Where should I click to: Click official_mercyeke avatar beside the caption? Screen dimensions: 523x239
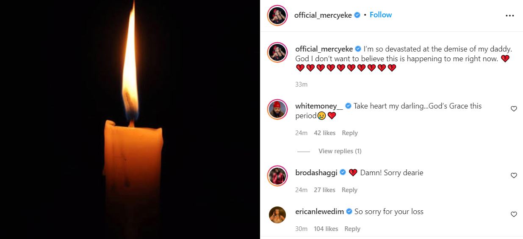click(x=278, y=52)
